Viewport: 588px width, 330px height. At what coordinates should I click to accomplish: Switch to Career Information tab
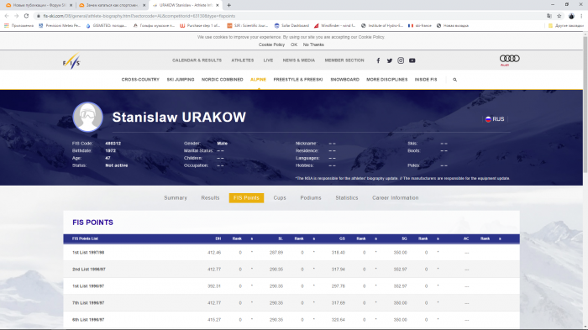pyautogui.click(x=396, y=197)
